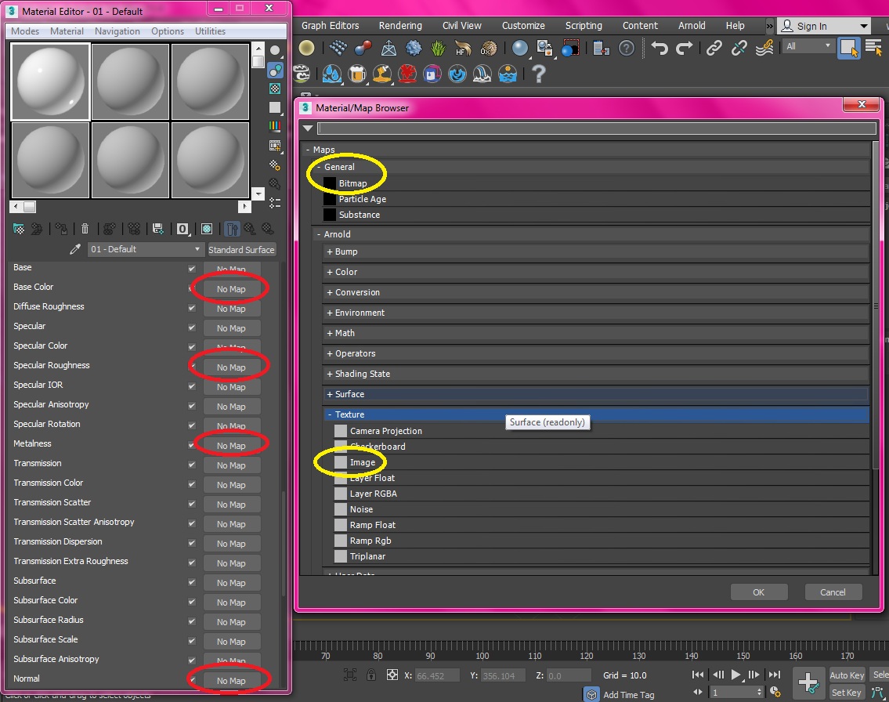
Task: Click the Hair and Fur HF icon
Action: coord(463,49)
